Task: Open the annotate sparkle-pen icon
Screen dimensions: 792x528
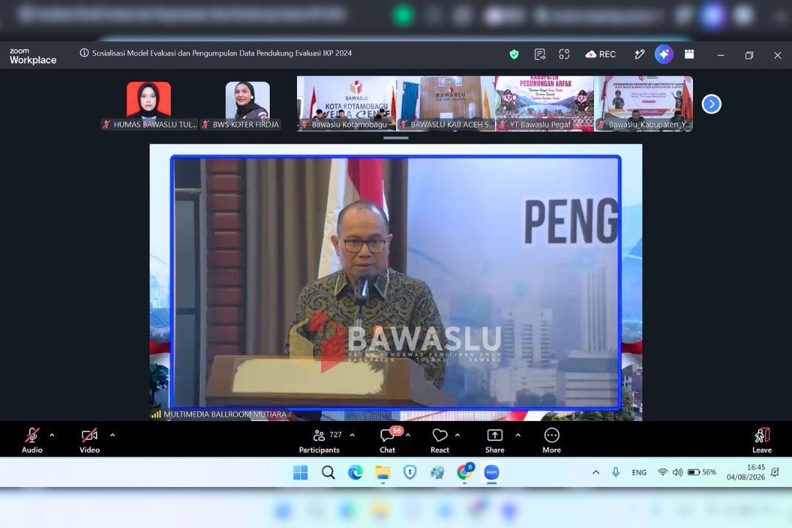Action: [639, 54]
